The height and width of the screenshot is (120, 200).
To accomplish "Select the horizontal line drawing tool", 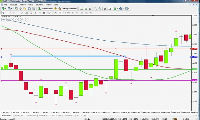I will click(18, 13).
